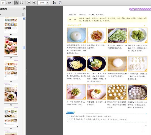This screenshot has height=135, width=151.
Task: Click step 10 photo of pleating the bun
Action: point(97,92)
